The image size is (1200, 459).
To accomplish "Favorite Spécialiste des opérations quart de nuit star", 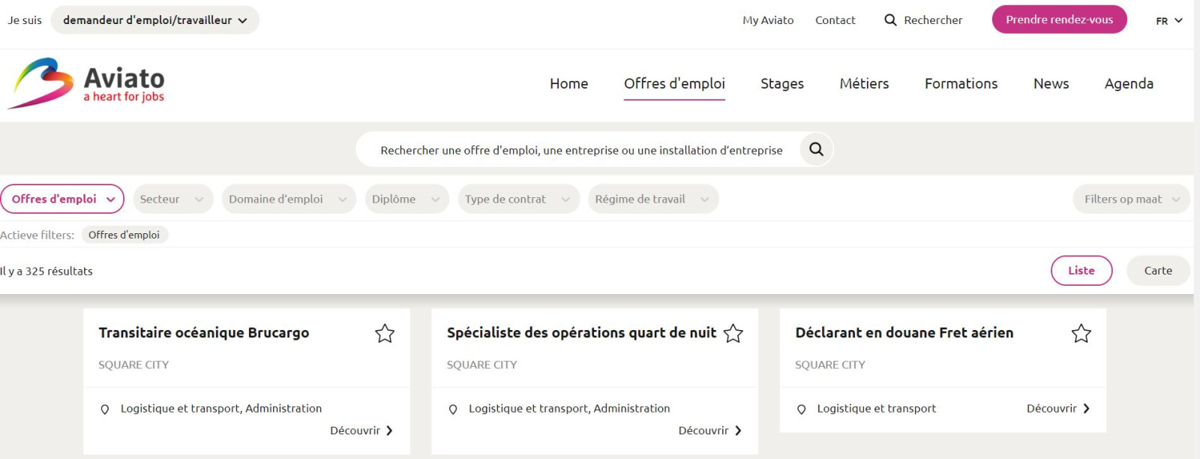I will (x=733, y=333).
